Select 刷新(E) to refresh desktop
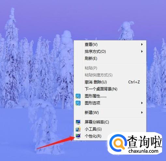 (110, 58)
